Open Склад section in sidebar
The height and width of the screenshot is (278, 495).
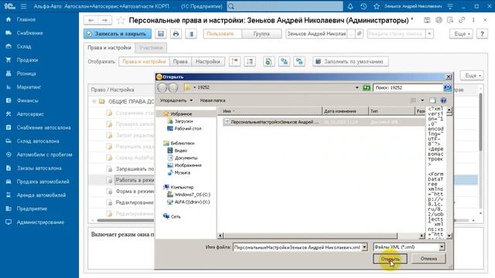(24, 46)
